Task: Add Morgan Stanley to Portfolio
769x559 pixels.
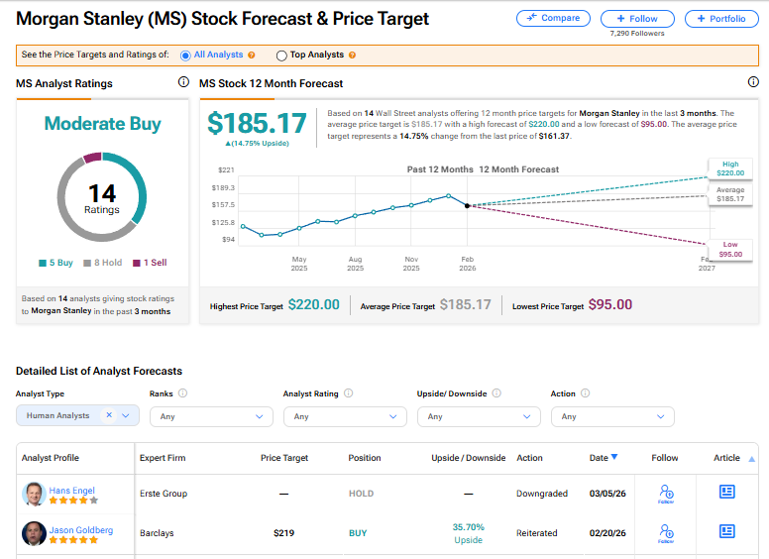Action: [x=721, y=19]
